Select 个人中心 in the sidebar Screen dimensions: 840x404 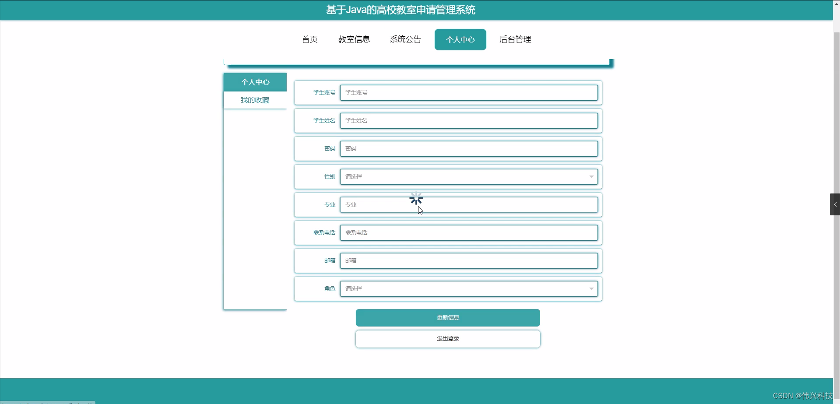(x=255, y=82)
